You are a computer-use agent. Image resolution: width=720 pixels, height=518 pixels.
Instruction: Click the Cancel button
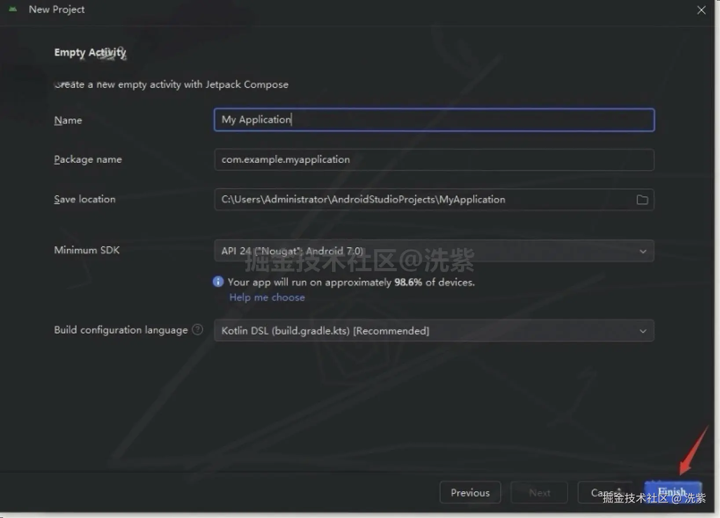[x=605, y=492]
